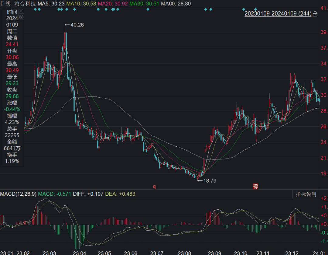Image resolution: width=328 pixels, height=255 pixels.
Task: Click the +2. MACD axis label
Action: [324, 198]
